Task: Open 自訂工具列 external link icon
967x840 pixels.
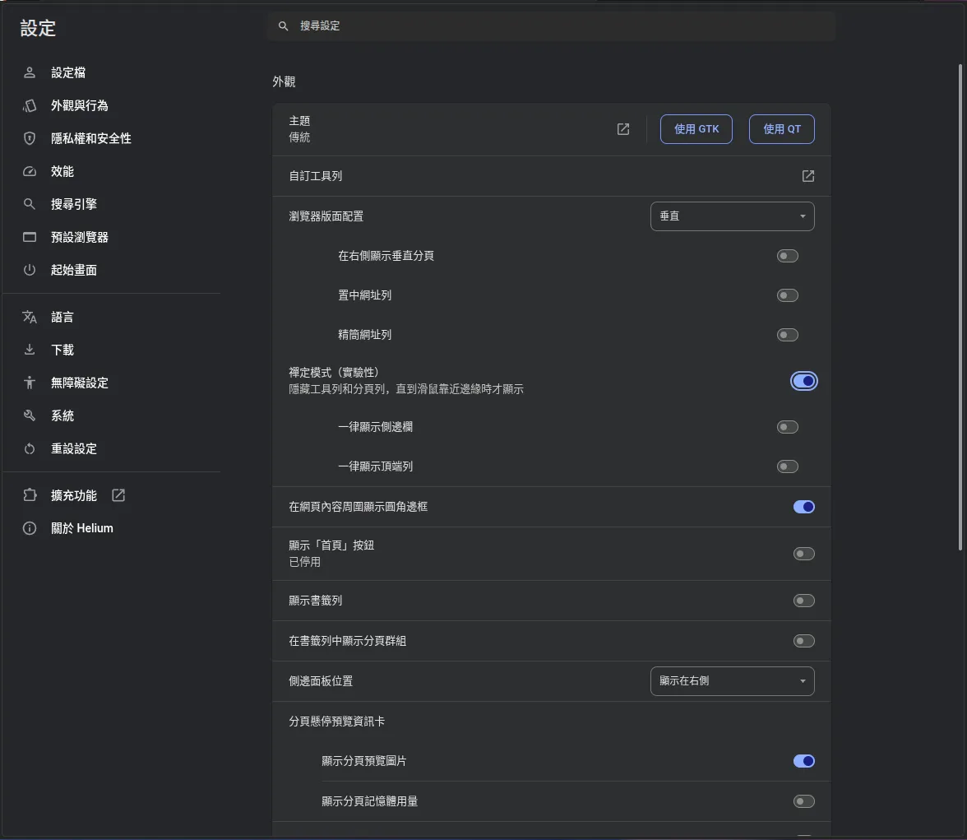Action: click(x=807, y=176)
